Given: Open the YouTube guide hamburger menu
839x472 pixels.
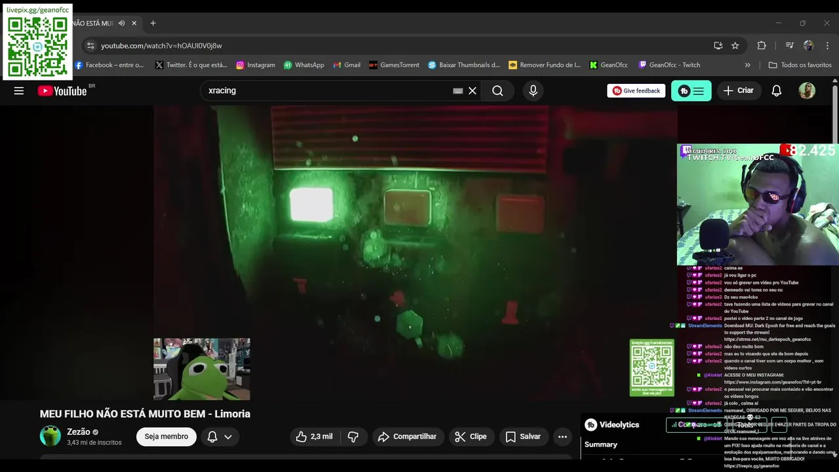Looking at the screenshot, I should (19, 91).
